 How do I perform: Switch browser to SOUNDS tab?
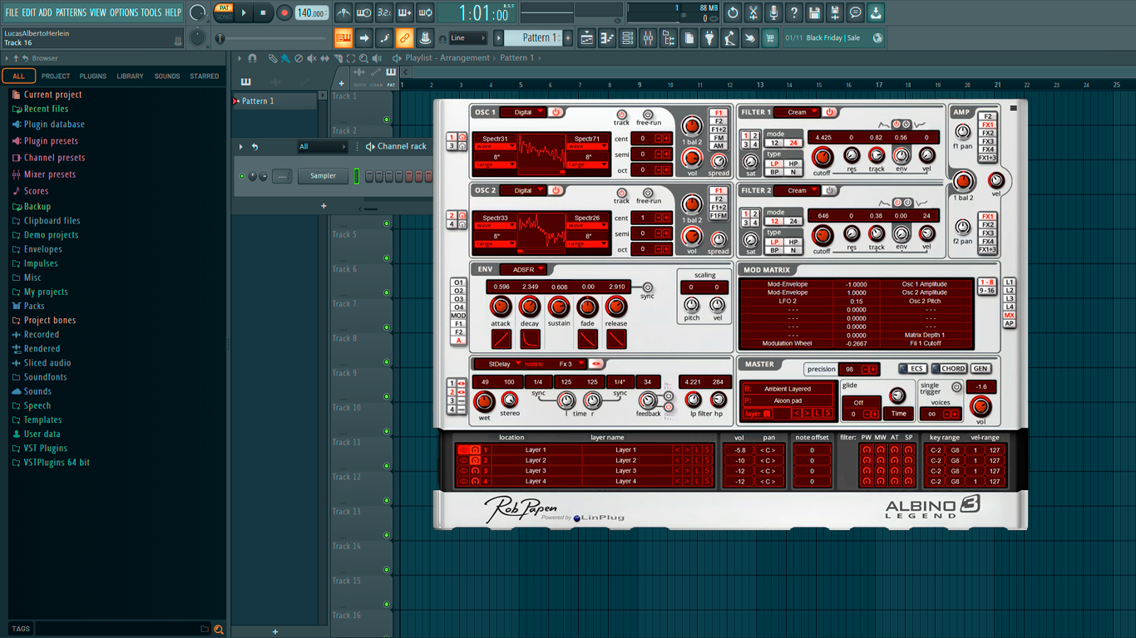pos(167,76)
